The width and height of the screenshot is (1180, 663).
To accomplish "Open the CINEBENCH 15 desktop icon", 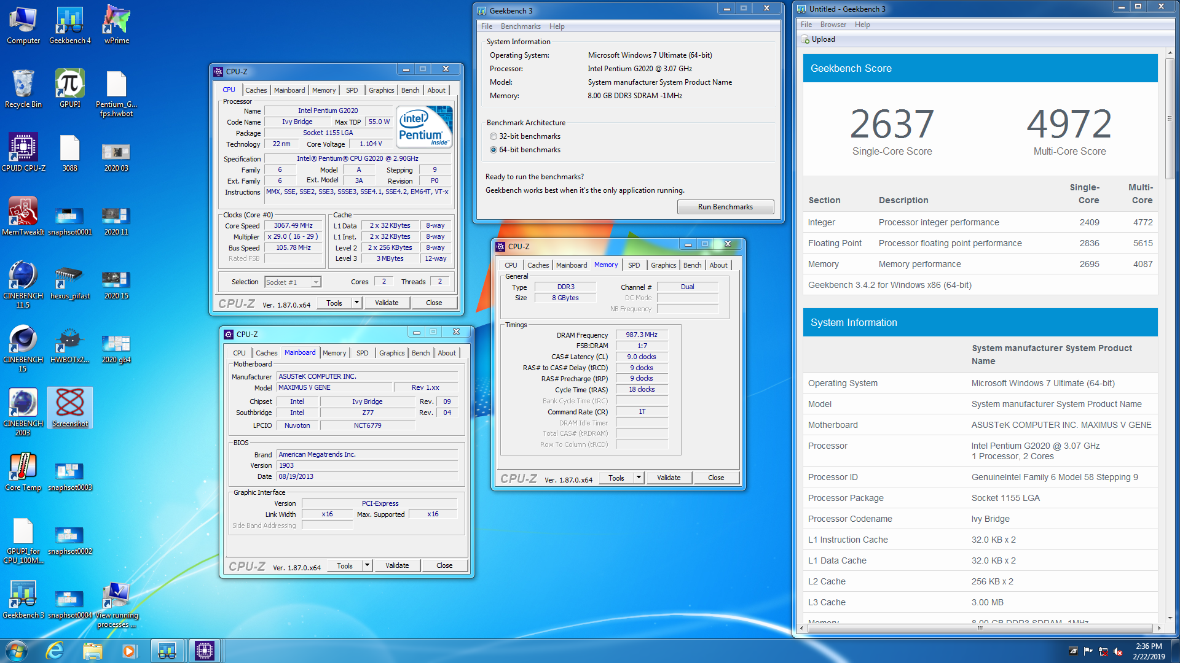I will tap(23, 348).
